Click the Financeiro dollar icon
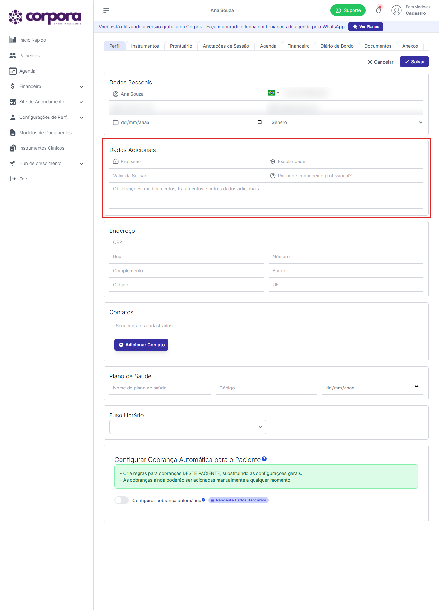This screenshot has width=439, height=610. [x=13, y=86]
